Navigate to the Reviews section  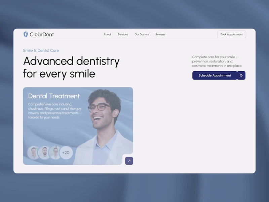click(160, 34)
